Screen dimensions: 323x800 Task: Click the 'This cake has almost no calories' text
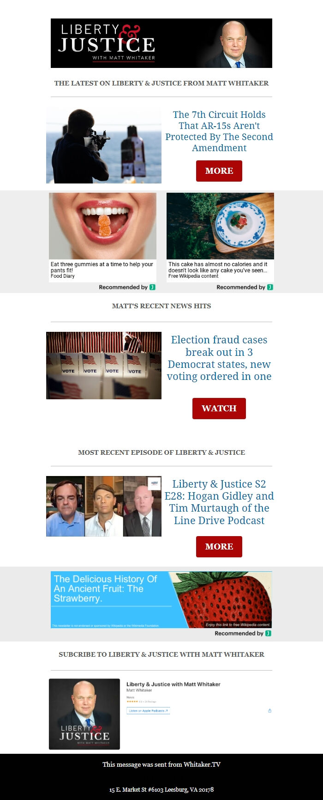[x=218, y=267]
